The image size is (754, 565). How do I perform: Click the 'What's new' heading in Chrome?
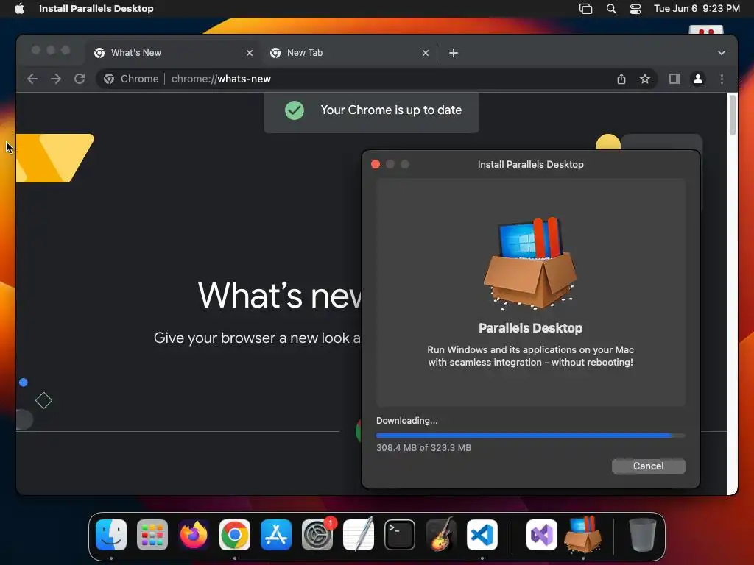click(279, 295)
